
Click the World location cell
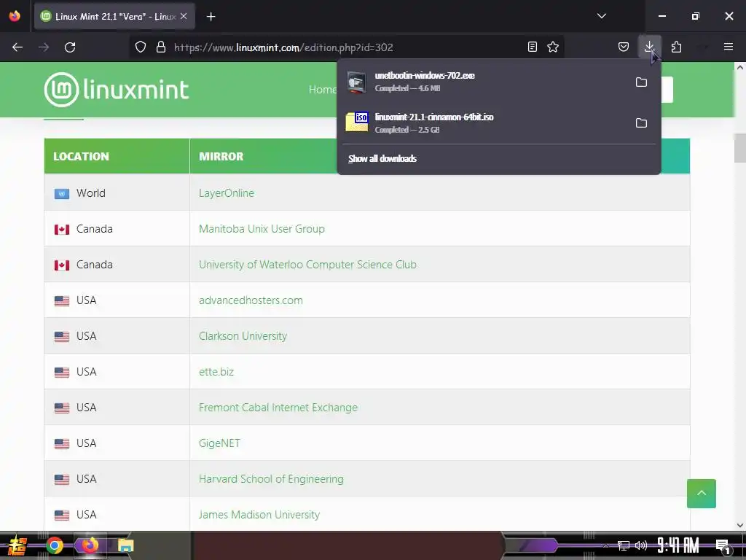click(x=117, y=192)
